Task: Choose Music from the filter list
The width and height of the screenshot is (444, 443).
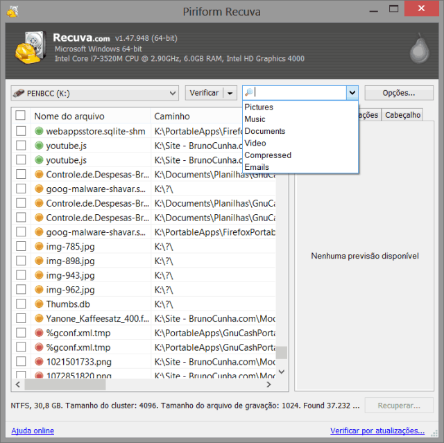Action: (x=255, y=119)
